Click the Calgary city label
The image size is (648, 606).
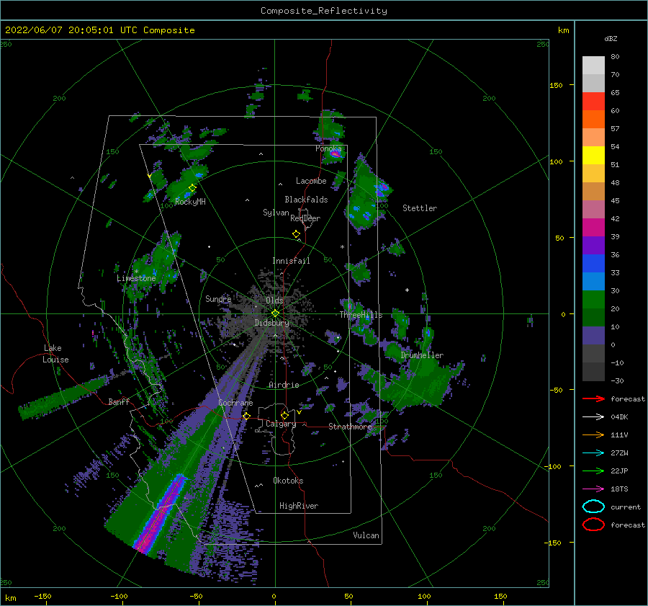pyautogui.click(x=281, y=424)
